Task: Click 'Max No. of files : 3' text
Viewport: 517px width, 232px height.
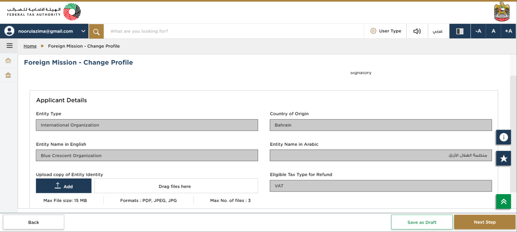Action: click(x=230, y=200)
